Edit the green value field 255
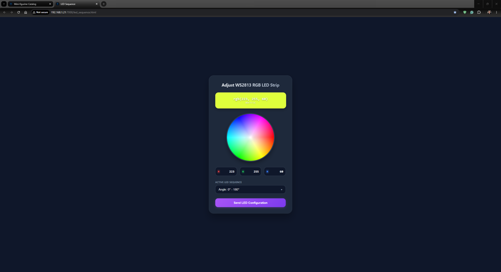The image size is (501, 272). (250, 172)
